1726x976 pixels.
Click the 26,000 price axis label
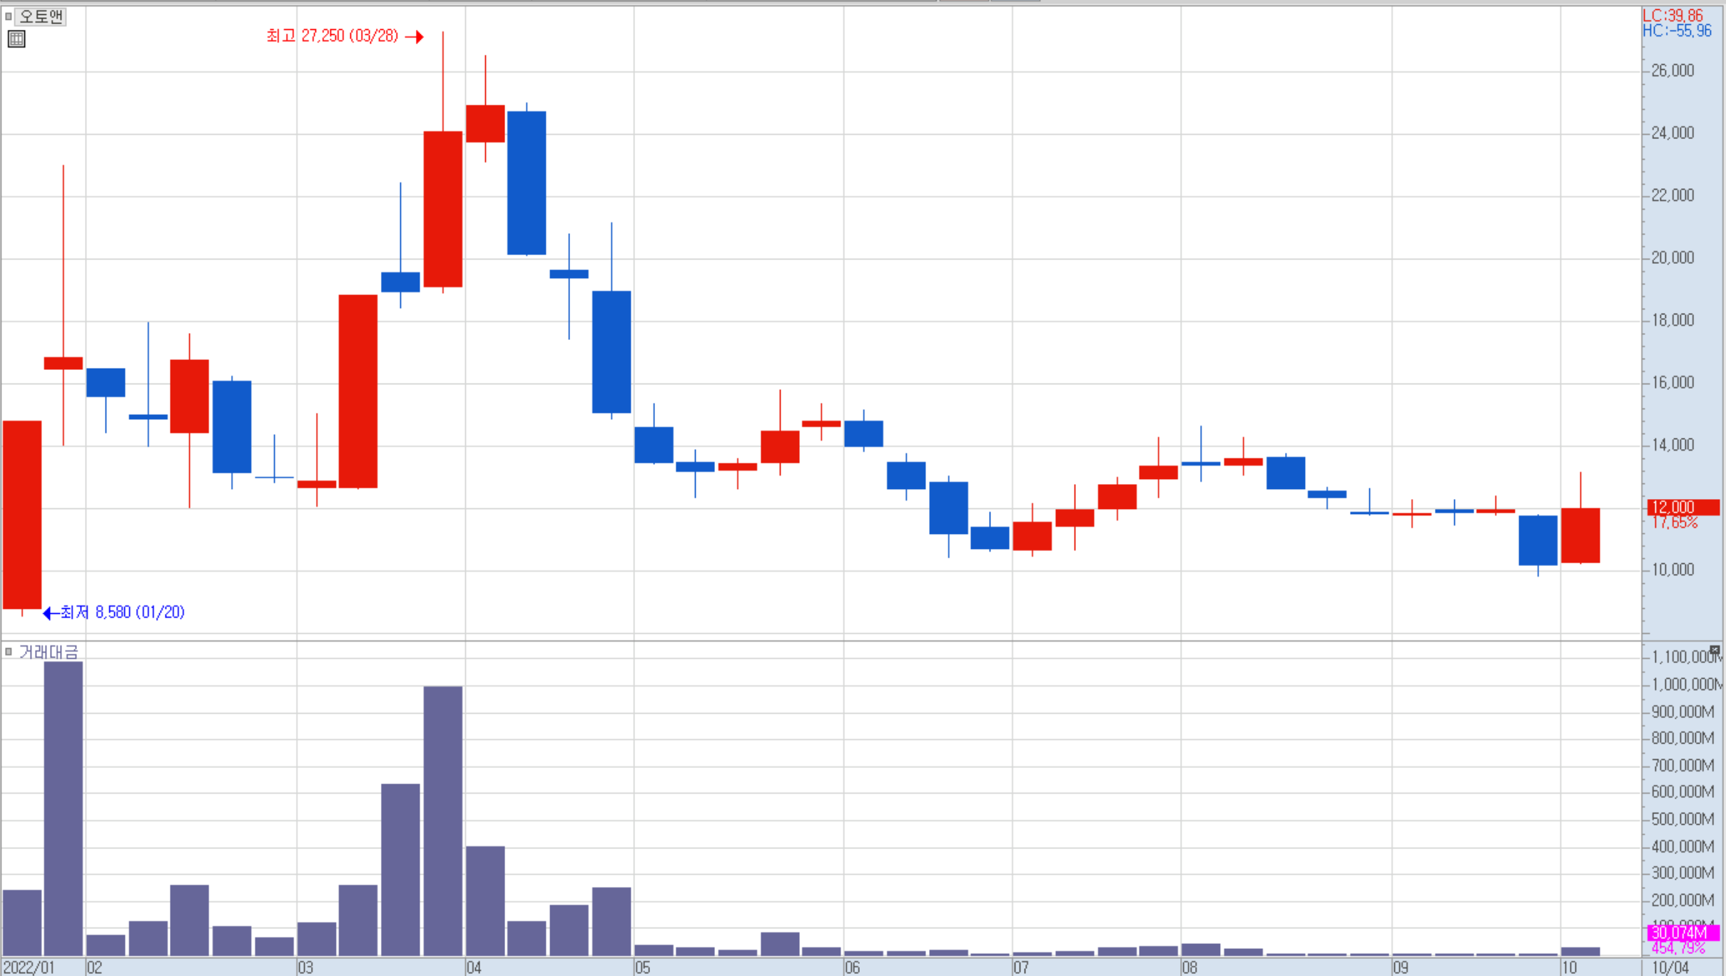[x=1672, y=71]
